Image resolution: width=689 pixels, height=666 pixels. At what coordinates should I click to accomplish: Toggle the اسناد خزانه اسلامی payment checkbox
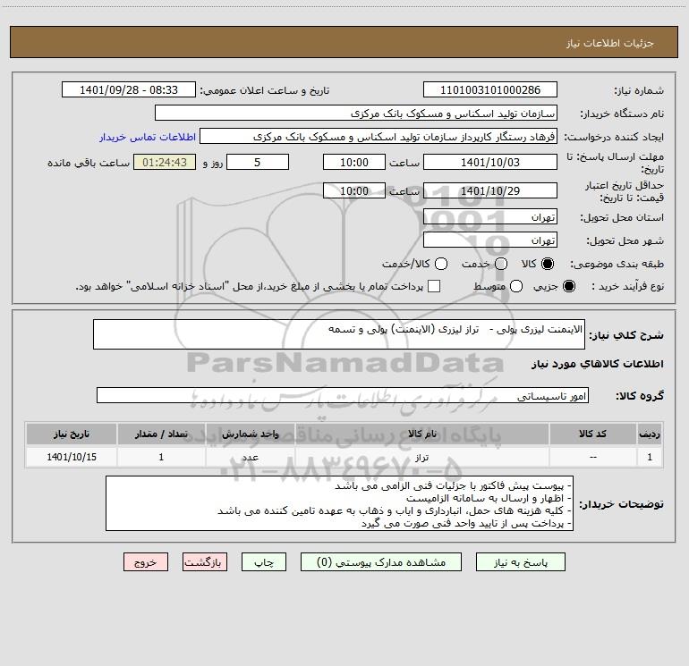(434, 286)
